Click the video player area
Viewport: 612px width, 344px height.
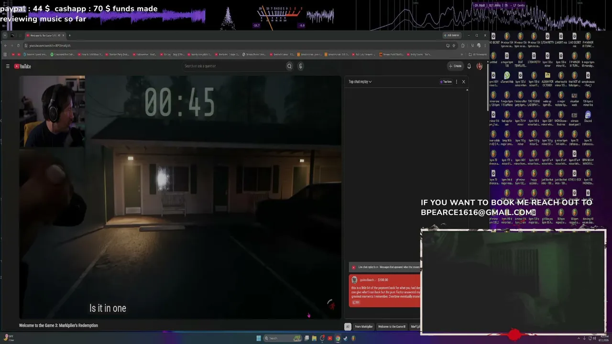point(180,197)
